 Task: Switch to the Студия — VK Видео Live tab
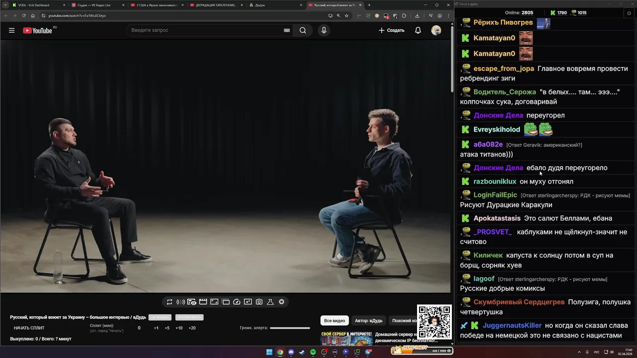pyautogui.click(x=97, y=5)
